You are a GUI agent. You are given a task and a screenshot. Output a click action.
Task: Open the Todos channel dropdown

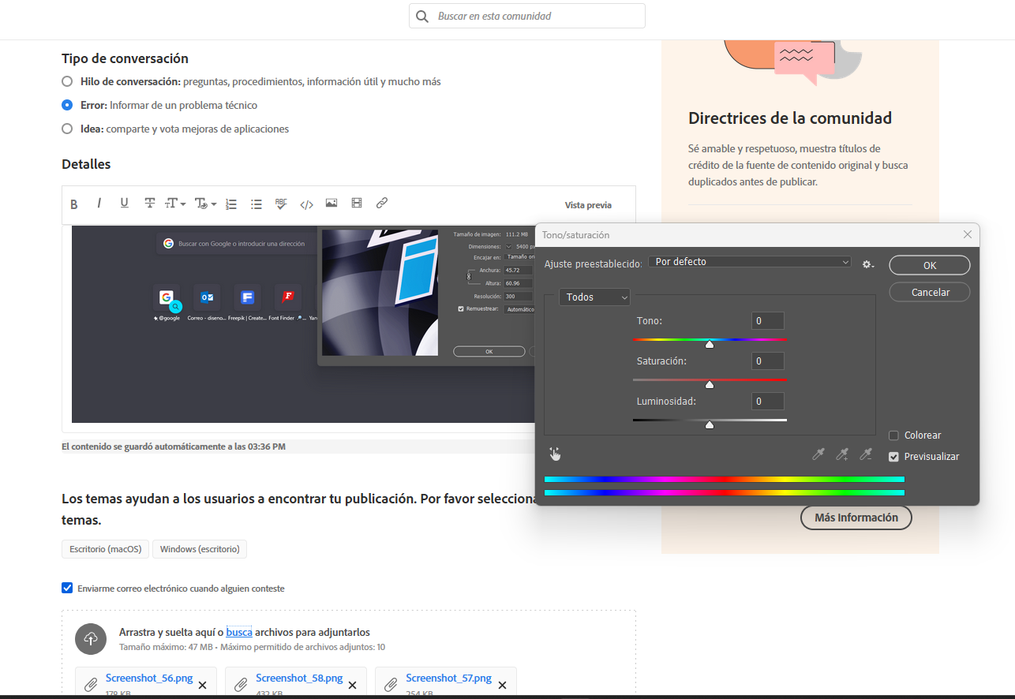594,297
